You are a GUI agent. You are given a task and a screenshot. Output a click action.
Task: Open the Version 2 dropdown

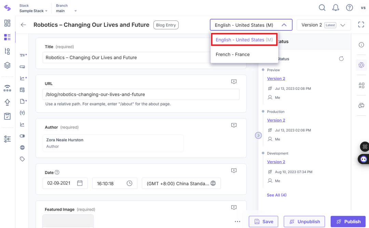(324, 25)
